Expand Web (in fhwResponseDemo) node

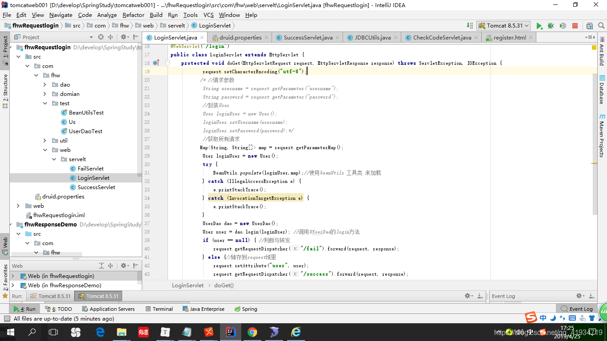[x=12, y=285]
